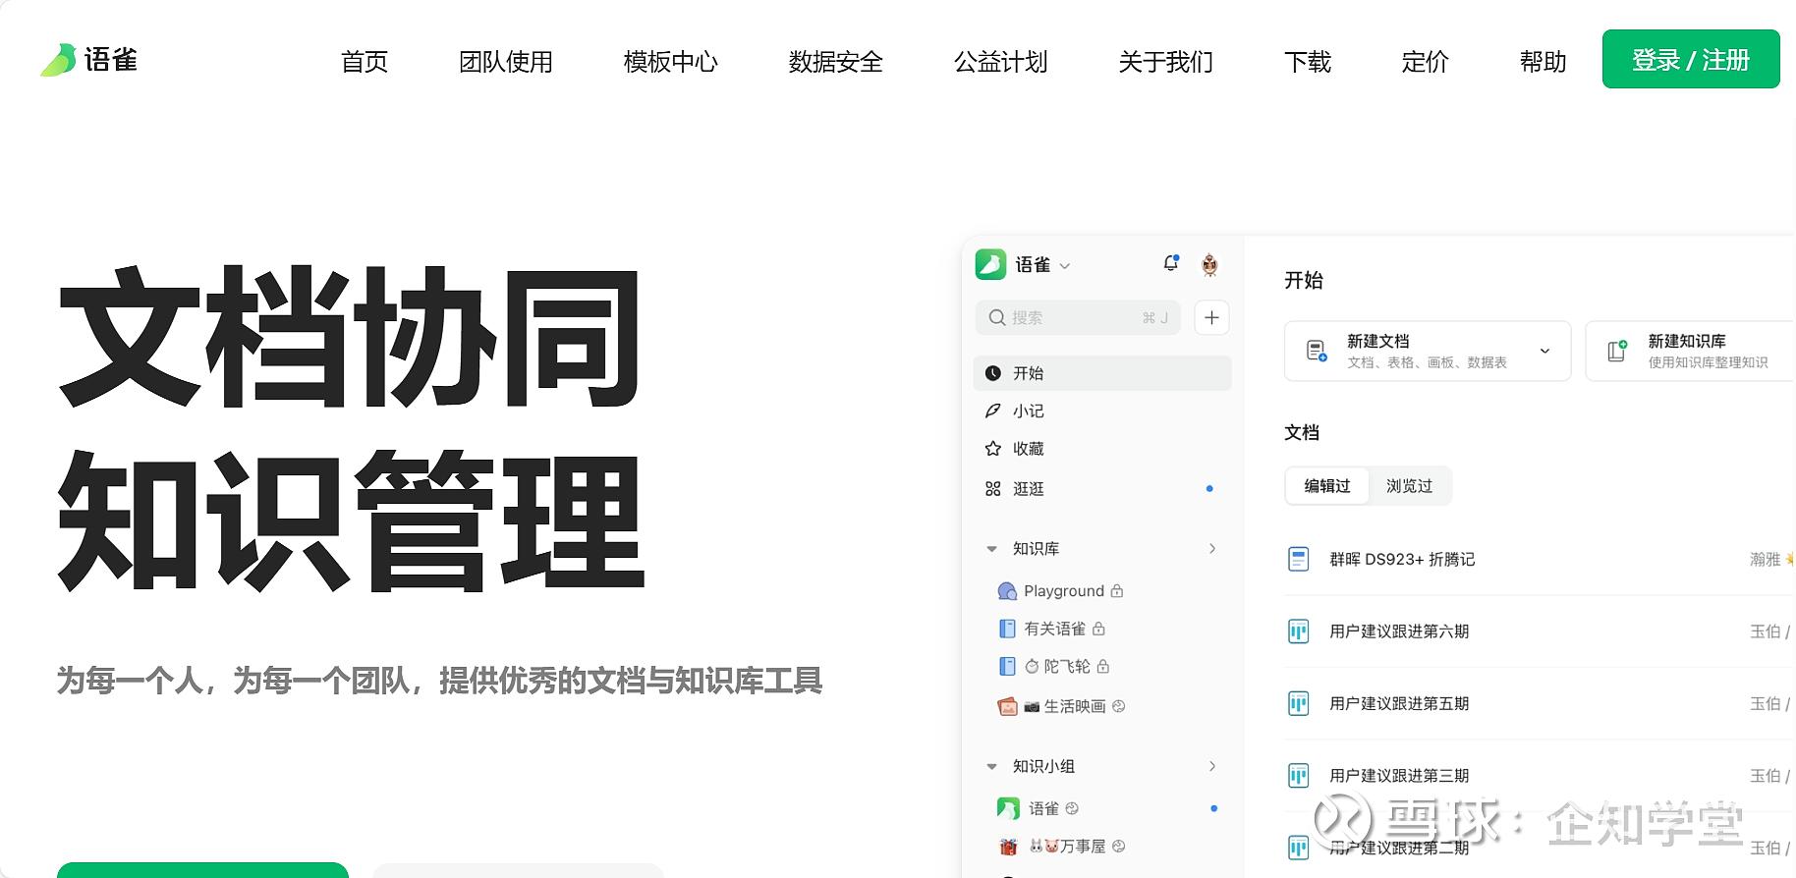Open the 有关语雀 knowledge base
The height and width of the screenshot is (878, 1796).
(1054, 629)
